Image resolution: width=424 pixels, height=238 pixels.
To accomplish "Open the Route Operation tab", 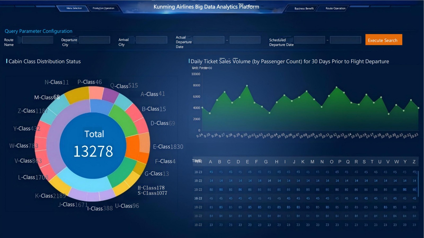I will click(335, 8).
